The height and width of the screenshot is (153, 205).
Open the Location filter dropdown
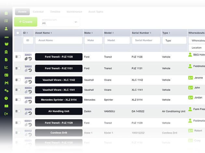pyautogui.click(x=197, y=48)
